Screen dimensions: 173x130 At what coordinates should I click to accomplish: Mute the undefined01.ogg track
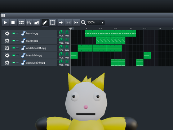point(14,48)
